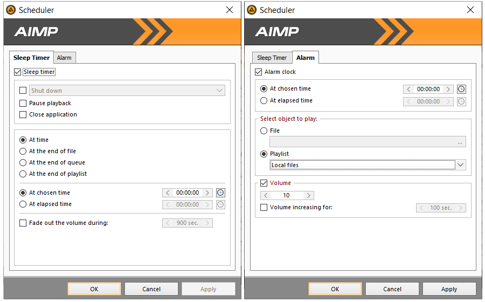This screenshot has height=302, width=485.
Task: Increase Alarm chosen time with right arrow
Action: pyautogui.click(x=448, y=89)
